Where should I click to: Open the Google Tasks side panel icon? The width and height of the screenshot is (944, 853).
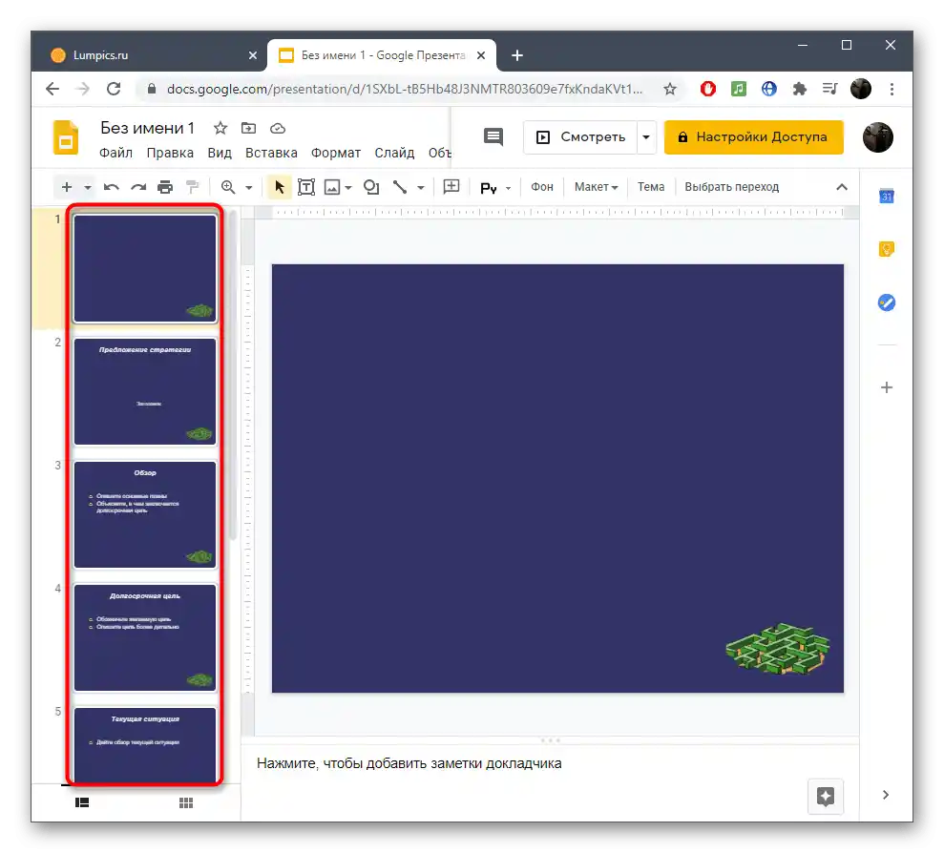pyautogui.click(x=886, y=302)
